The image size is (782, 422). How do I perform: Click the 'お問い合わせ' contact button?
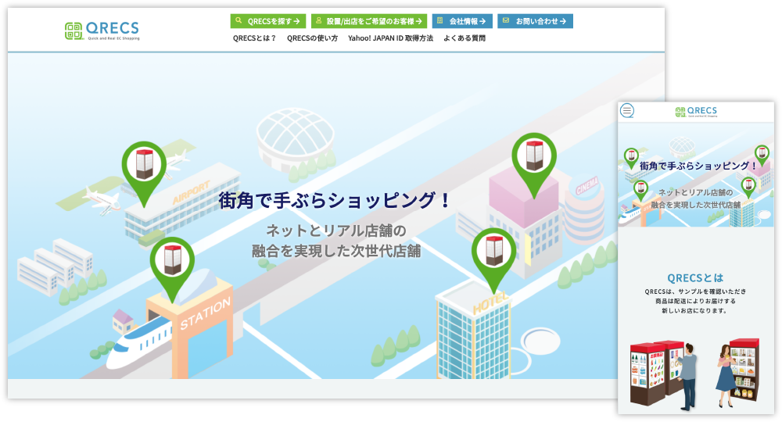pos(535,21)
